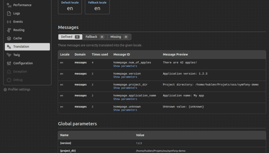Show parameters for homepage.num_of_apples
This screenshot has width=269, height=153.
point(125,66)
